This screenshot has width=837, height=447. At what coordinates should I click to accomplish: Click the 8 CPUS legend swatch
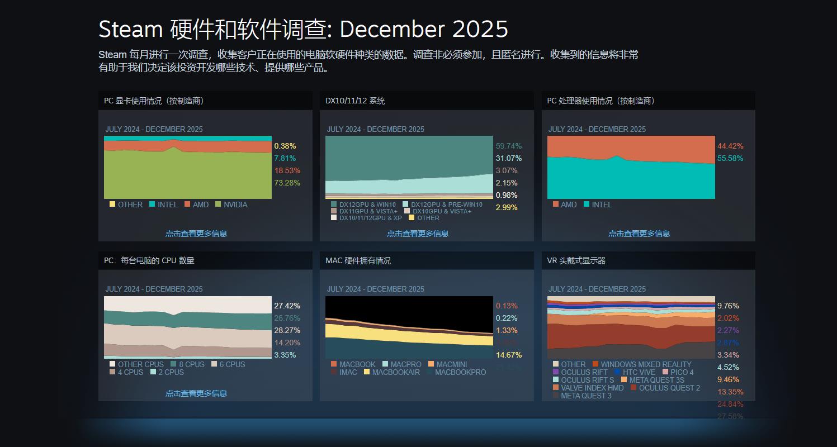174,364
